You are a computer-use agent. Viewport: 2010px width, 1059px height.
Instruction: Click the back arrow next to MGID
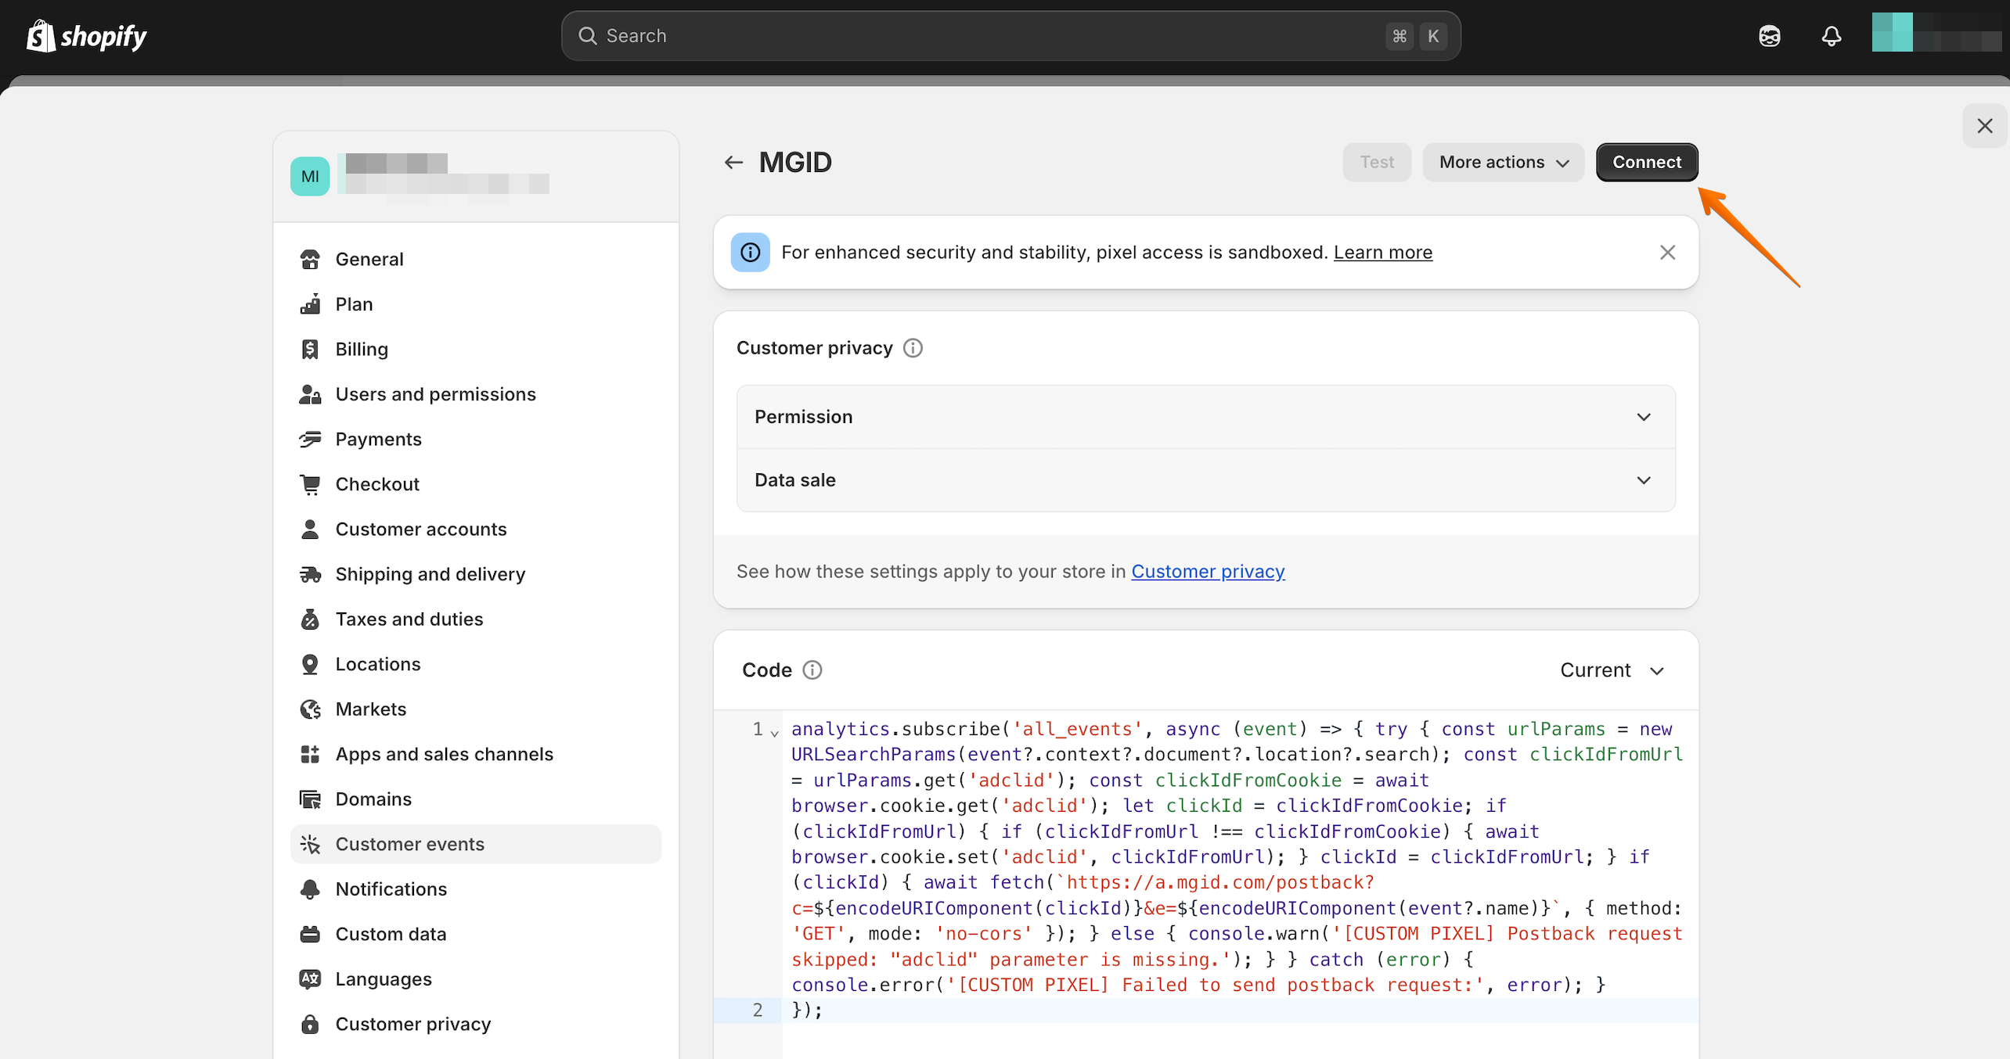click(x=733, y=162)
